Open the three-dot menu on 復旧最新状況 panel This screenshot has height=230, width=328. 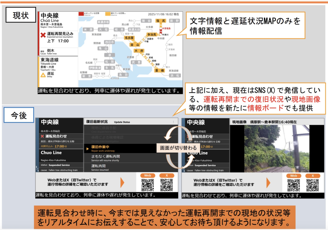173,122
